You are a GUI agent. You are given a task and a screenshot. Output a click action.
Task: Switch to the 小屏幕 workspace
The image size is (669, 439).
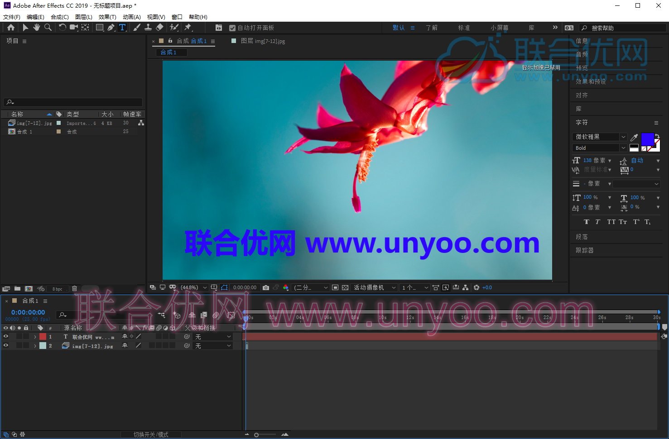click(x=499, y=28)
